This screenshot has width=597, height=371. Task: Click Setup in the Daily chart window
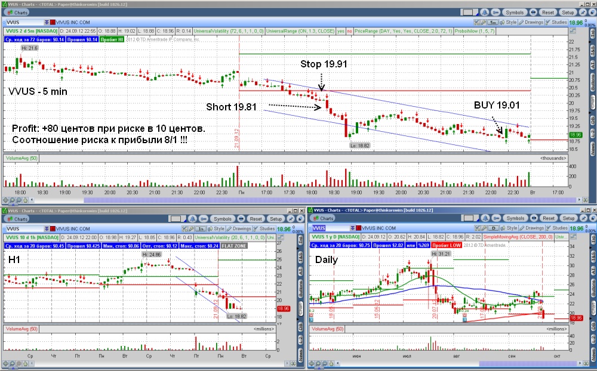click(568, 218)
